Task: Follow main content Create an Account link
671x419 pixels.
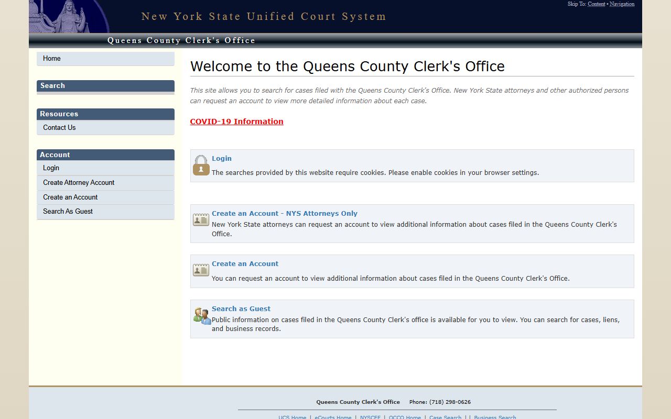Action: tap(245, 264)
